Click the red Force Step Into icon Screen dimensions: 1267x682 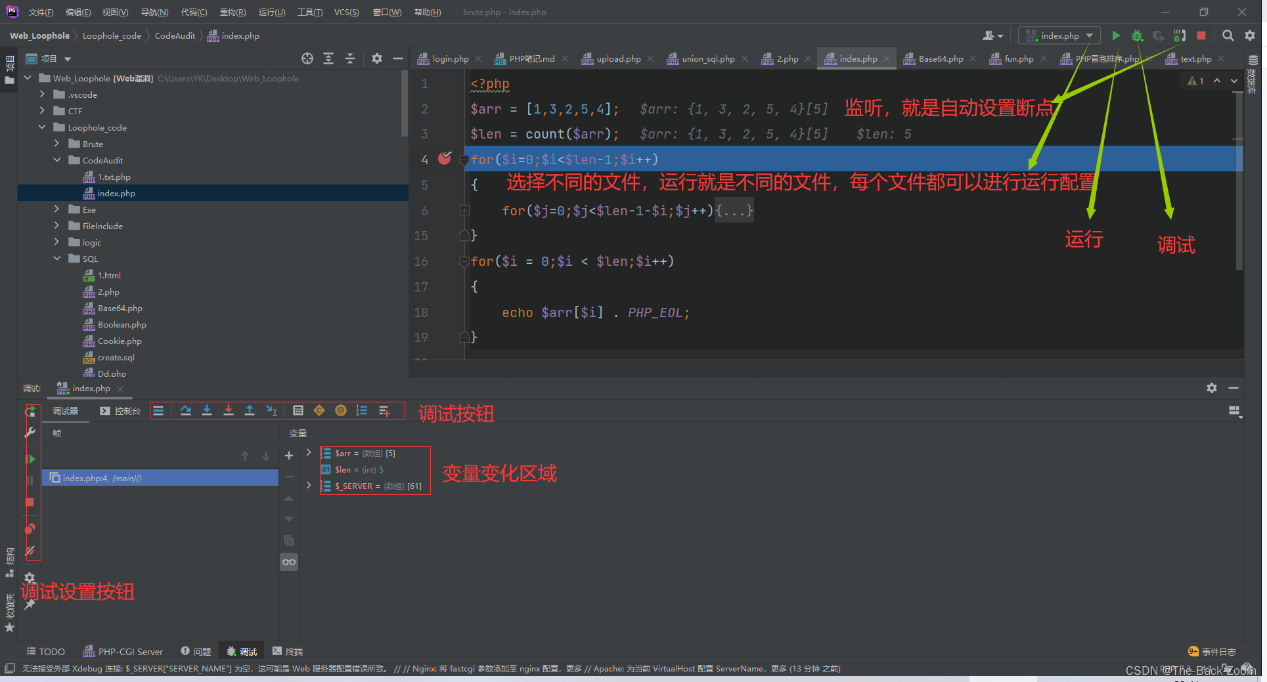229,411
